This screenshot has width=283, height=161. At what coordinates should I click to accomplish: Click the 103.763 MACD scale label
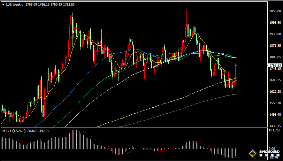pos(275,130)
